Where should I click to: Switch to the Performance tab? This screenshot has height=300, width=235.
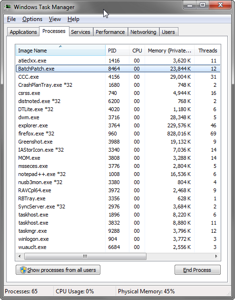pyautogui.click(x=110, y=32)
